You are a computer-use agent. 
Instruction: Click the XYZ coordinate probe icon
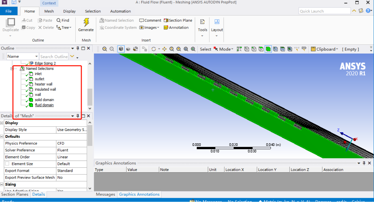[x=297, y=49]
